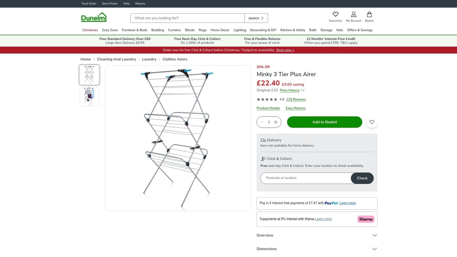457x257 pixels.
Task: Select the second product thumbnail
Action: click(x=89, y=96)
